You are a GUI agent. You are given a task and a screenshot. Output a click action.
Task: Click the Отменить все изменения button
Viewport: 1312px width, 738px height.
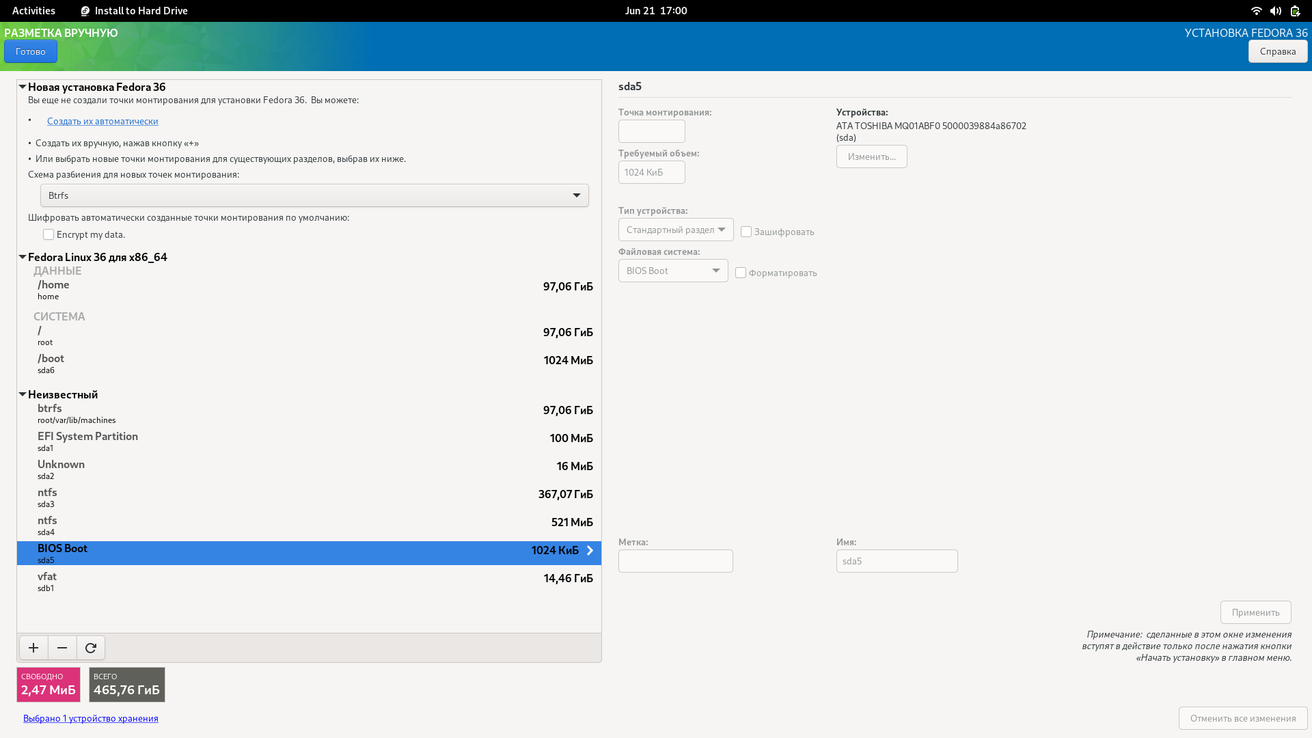1243,718
